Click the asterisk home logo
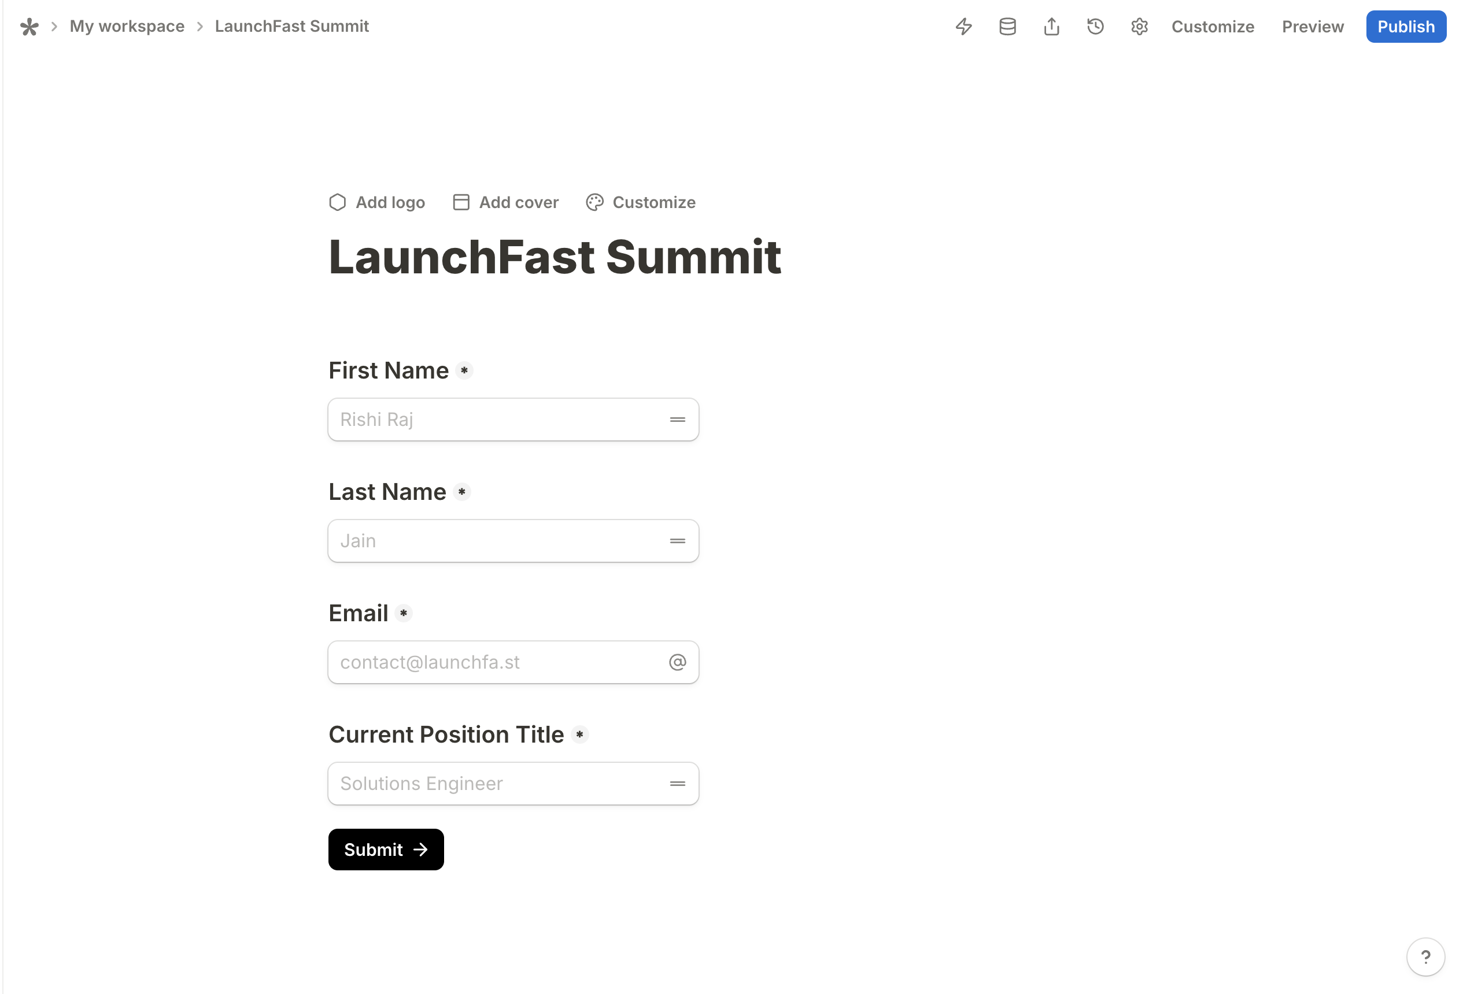1463x994 pixels. point(29,27)
